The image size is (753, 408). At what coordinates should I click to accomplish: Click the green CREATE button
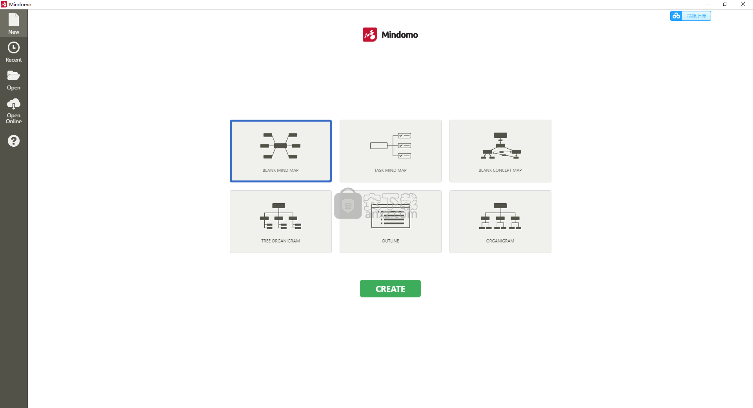[390, 289]
